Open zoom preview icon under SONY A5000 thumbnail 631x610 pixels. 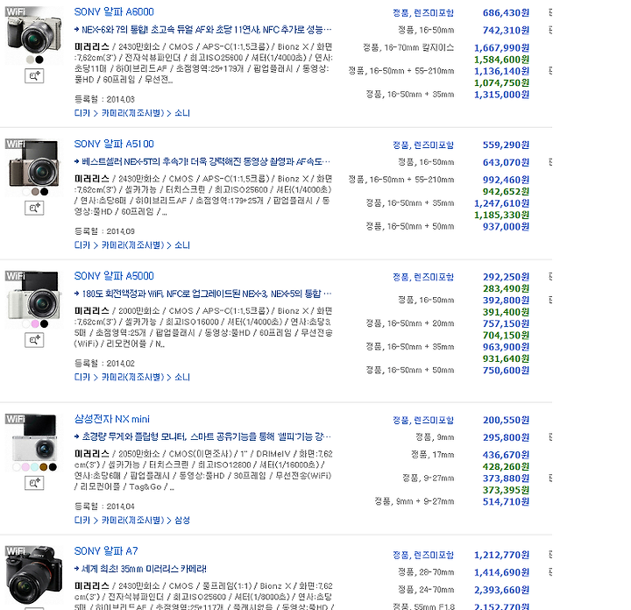34,340
